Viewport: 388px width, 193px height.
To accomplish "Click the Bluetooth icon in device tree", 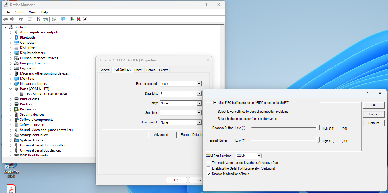I will coord(17,37).
